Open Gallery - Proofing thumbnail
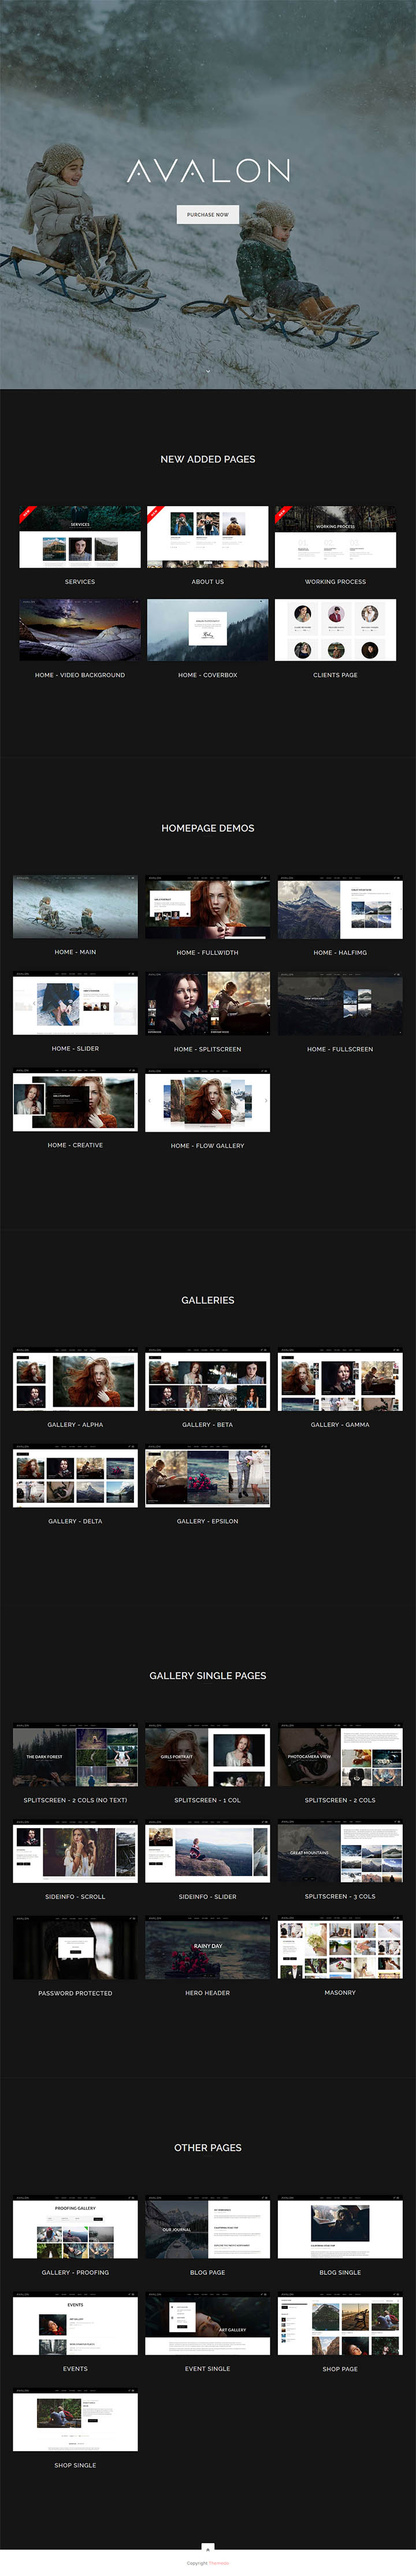 [75, 2227]
